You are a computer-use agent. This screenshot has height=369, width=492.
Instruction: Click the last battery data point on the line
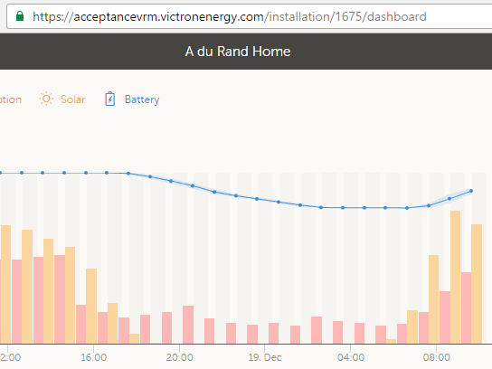pos(471,191)
